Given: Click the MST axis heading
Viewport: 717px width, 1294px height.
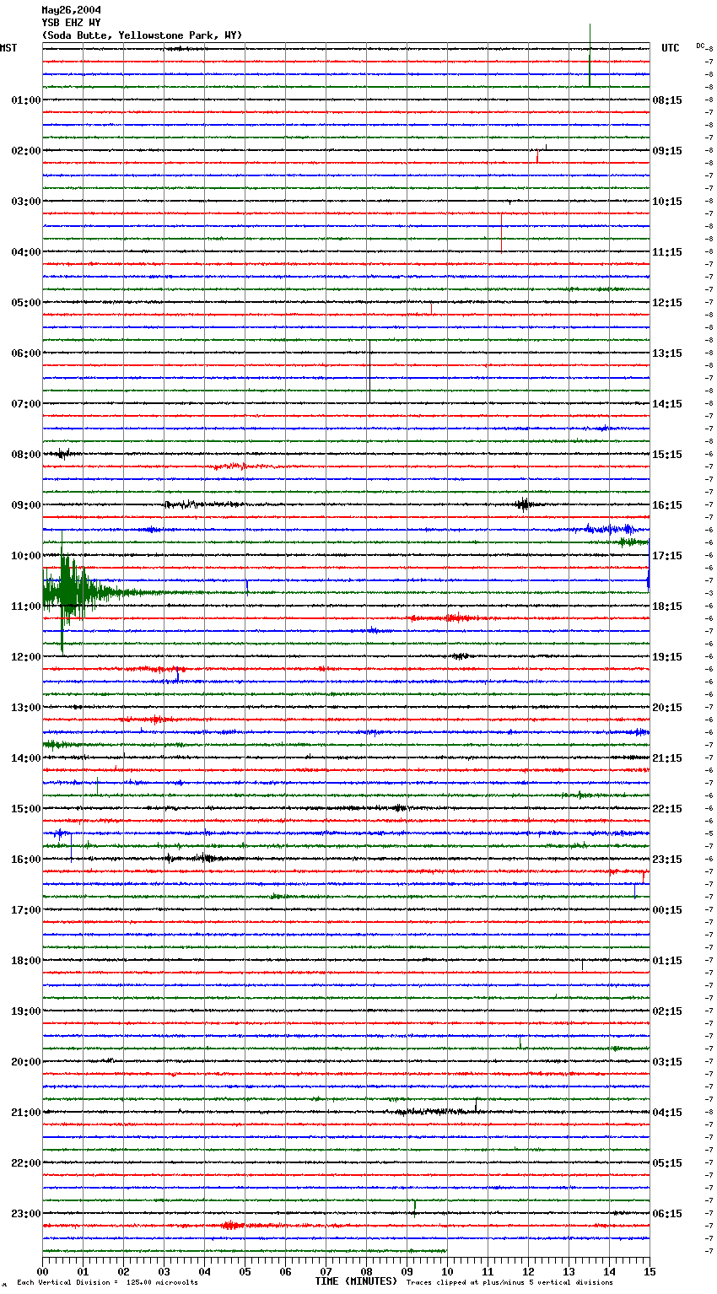Looking at the screenshot, I should click(8, 48).
